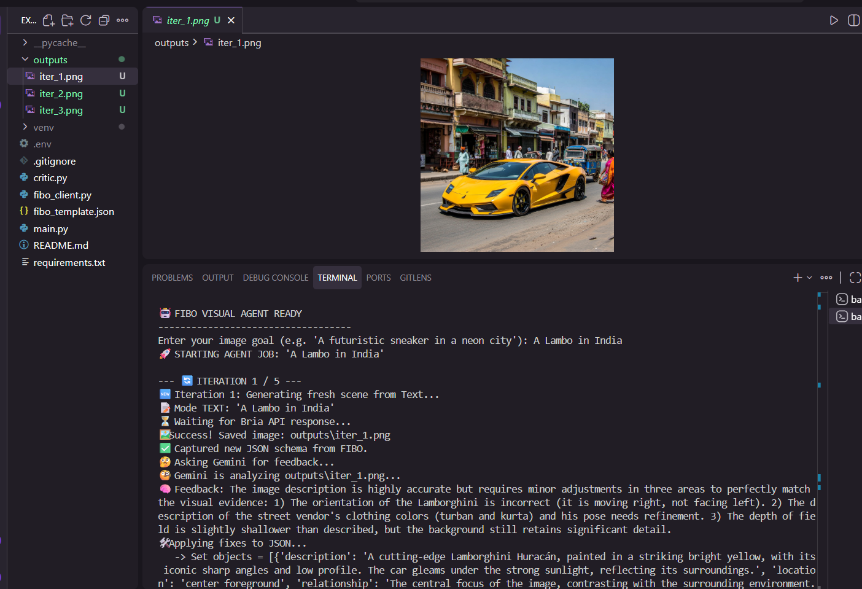
Task: Open Explorer views and more actions menu
Action: (x=123, y=20)
